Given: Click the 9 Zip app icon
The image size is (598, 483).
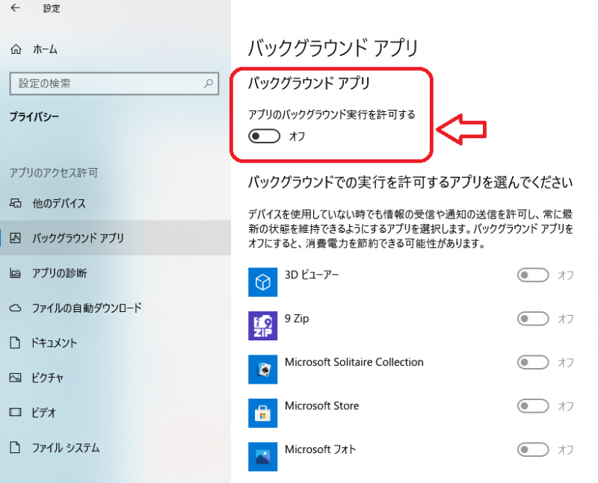Looking at the screenshot, I should click(x=262, y=325).
